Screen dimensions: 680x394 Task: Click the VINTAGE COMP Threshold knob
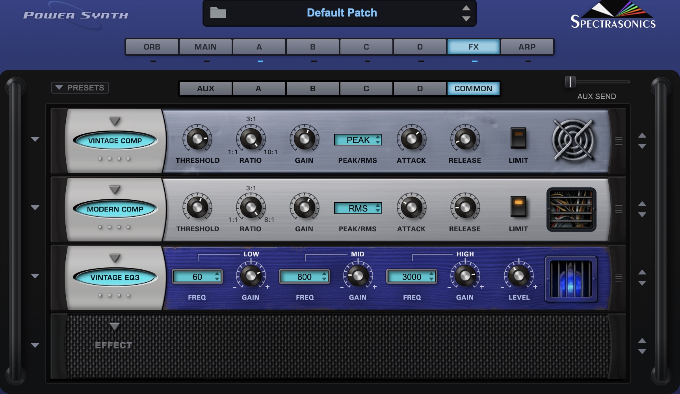point(197,139)
